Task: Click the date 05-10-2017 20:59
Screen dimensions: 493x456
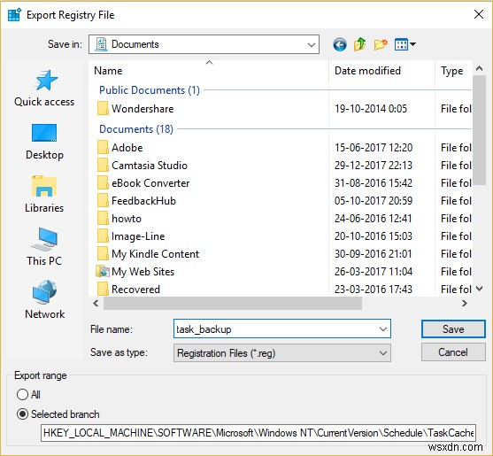Action: 374,201
